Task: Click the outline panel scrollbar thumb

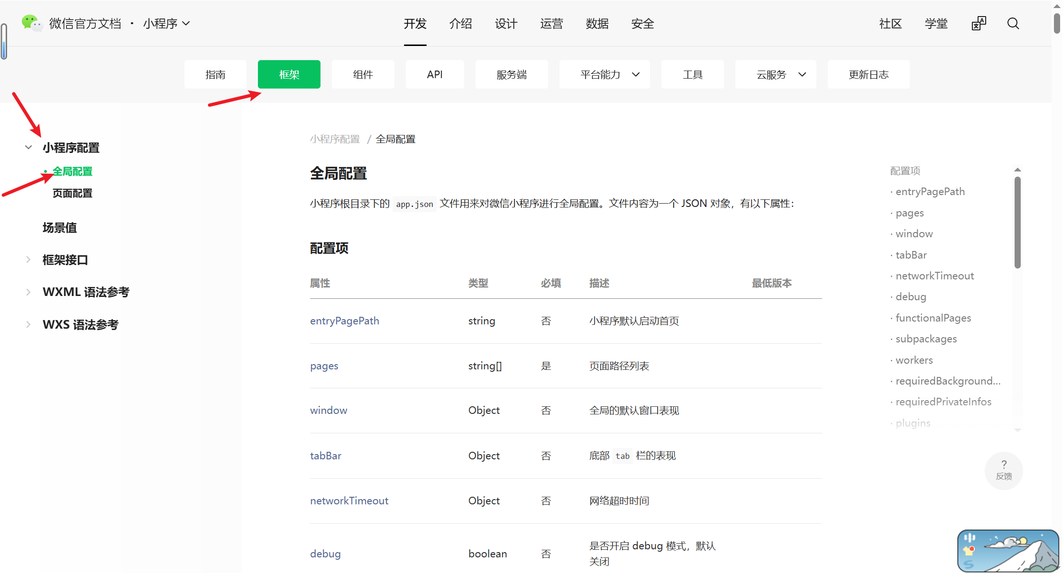Action: click(x=1017, y=223)
